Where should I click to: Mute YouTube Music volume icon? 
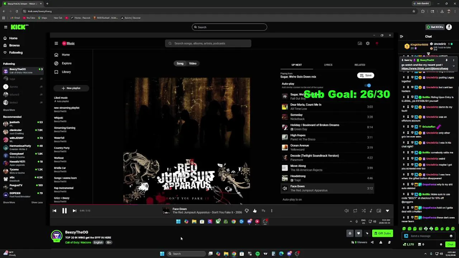[x=346, y=211]
